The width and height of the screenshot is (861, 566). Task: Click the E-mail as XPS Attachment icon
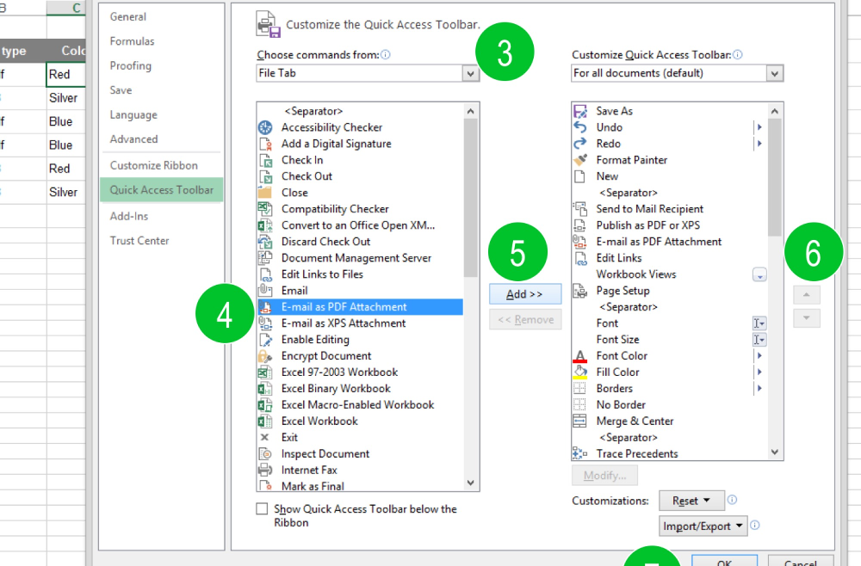(265, 323)
